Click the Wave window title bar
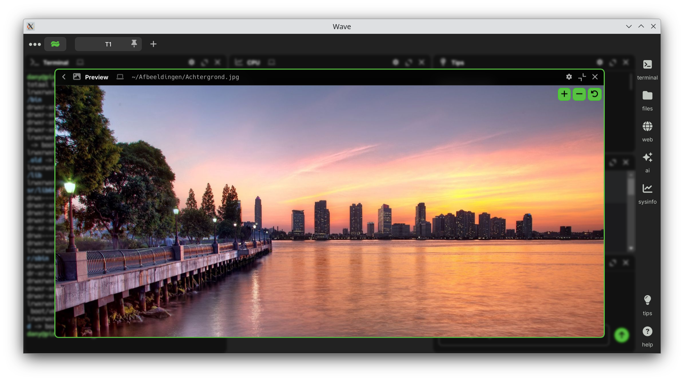The width and height of the screenshot is (684, 381). pyautogui.click(x=342, y=26)
